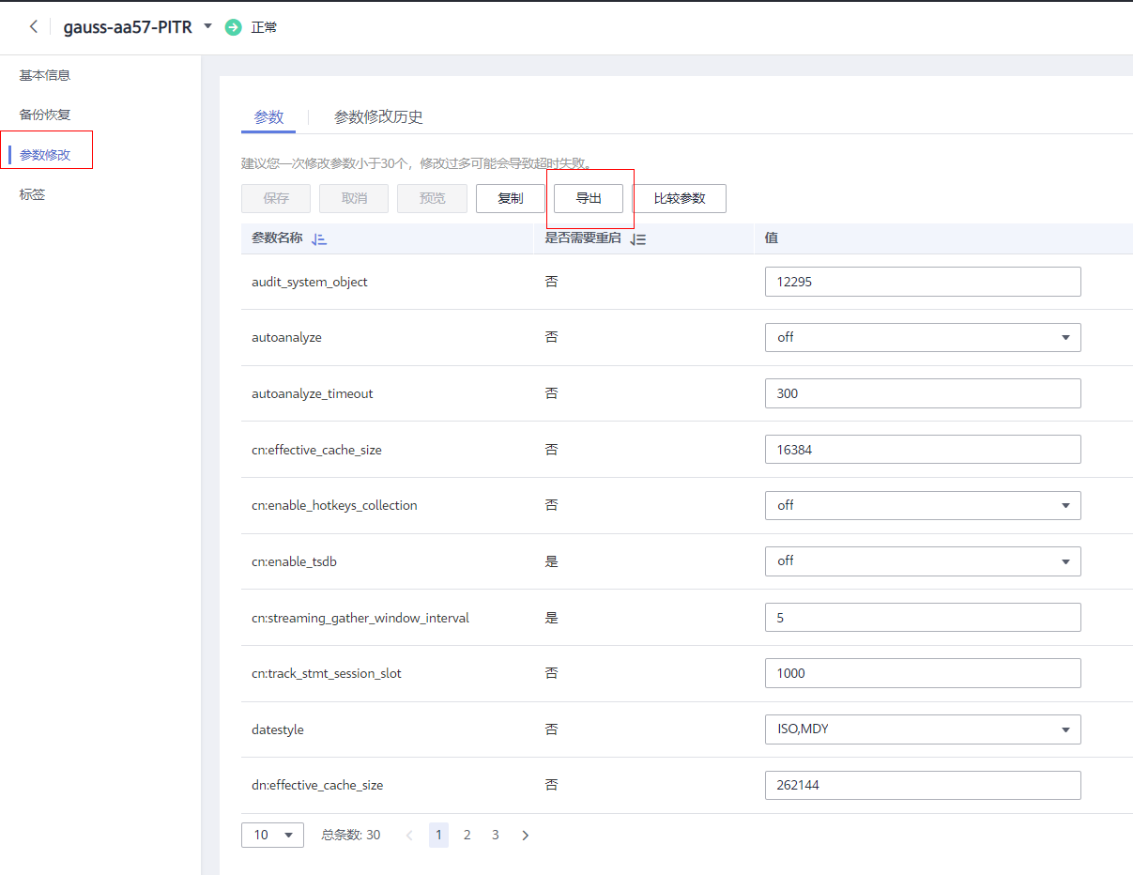The image size is (1133, 875).
Task: Edit the cn:track_stmt_session_slot value field
Action: pos(923,673)
